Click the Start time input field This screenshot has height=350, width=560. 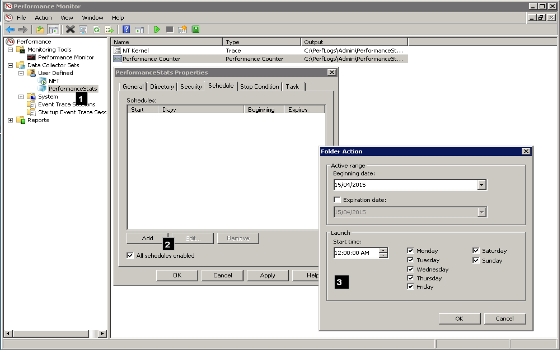point(356,253)
